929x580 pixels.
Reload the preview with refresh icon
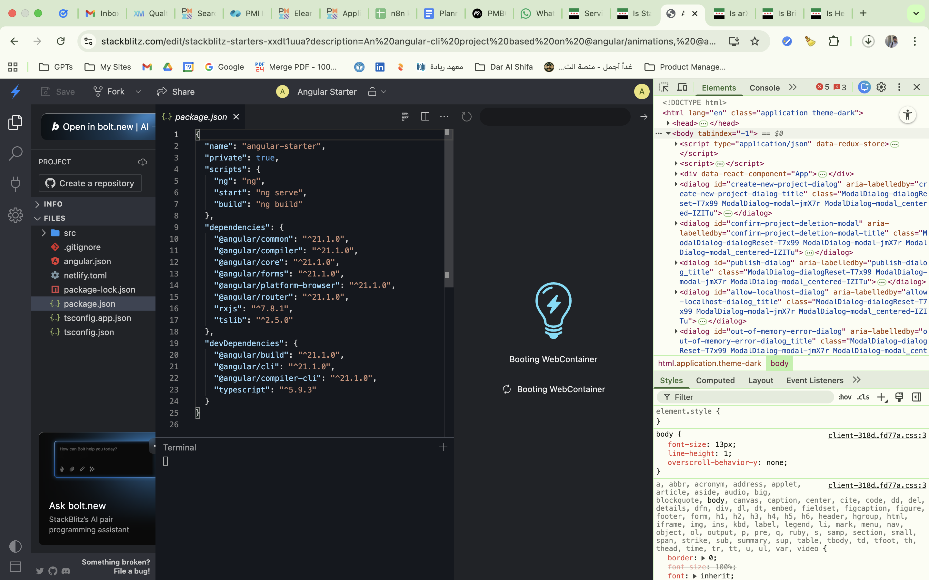coord(466,117)
